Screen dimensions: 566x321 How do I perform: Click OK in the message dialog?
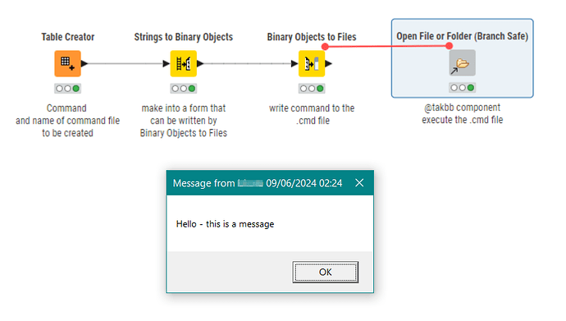[325, 272]
